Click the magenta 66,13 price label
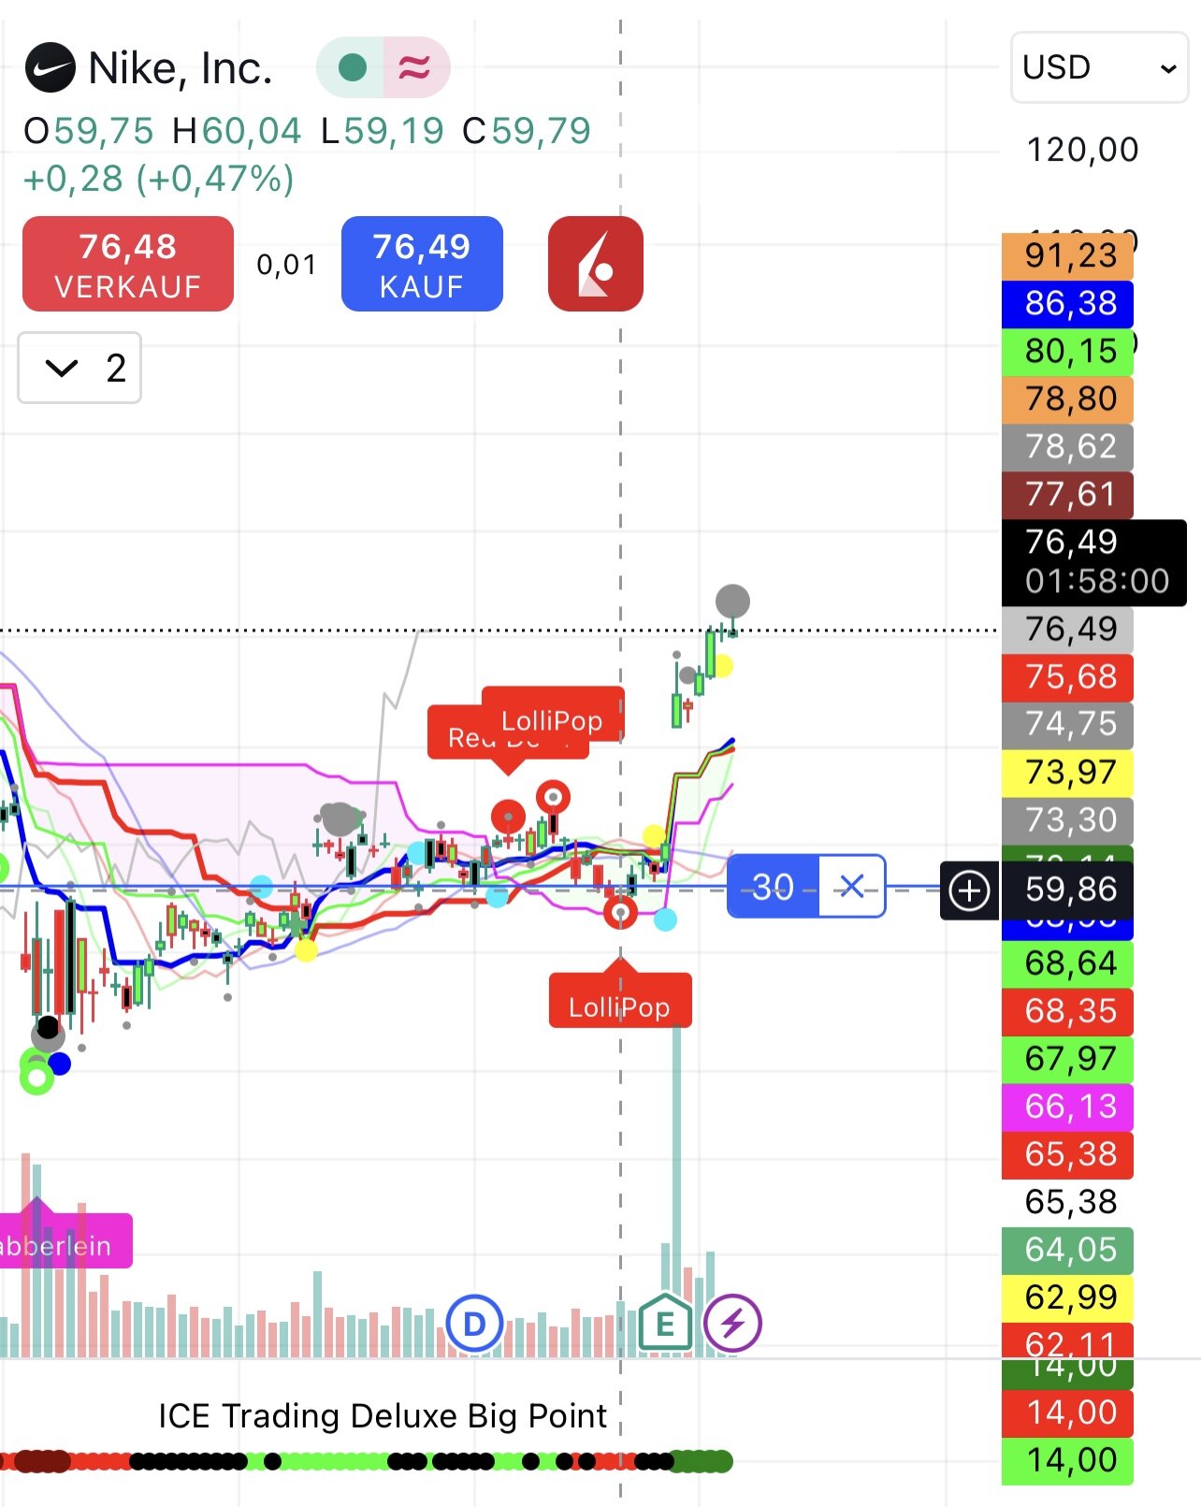This screenshot has height=1507, width=1201. click(1067, 1107)
